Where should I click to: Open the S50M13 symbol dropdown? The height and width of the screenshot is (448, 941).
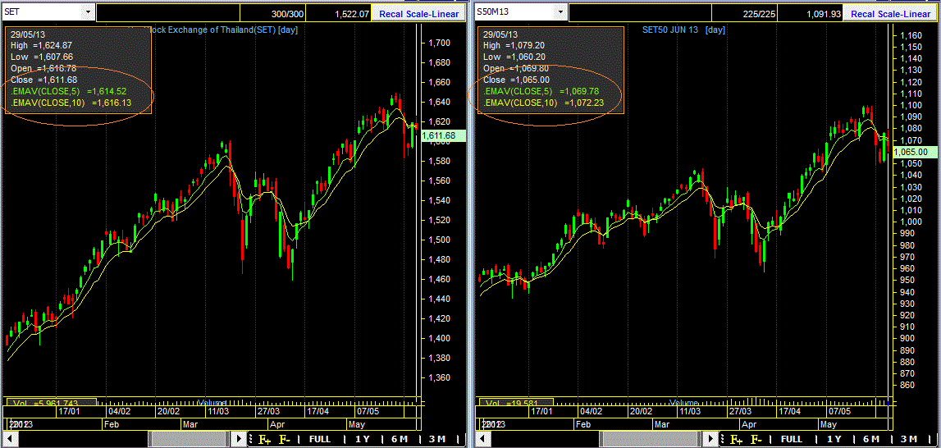point(560,11)
